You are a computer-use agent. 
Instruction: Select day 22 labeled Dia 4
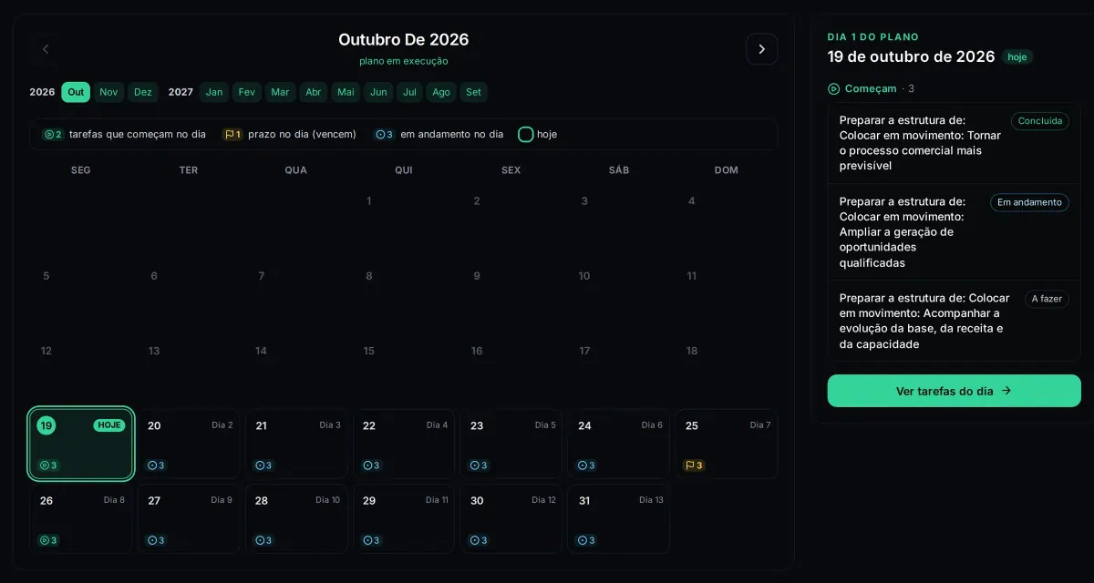point(404,444)
